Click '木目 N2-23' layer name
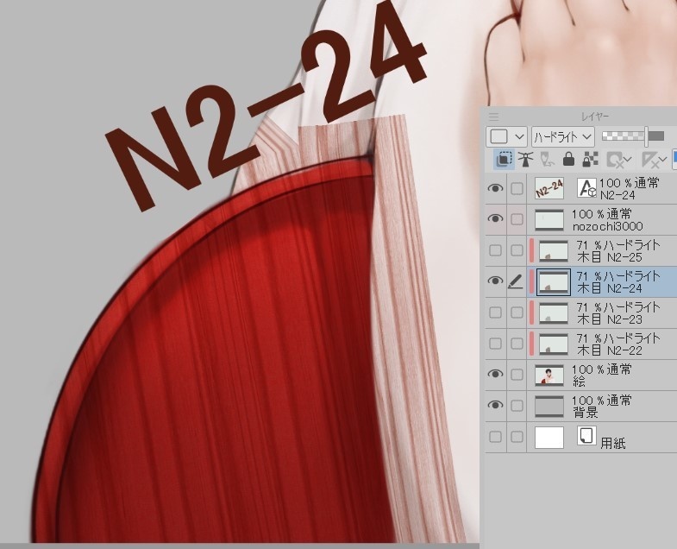Viewport: 677px width, 549px height. [609, 319]
